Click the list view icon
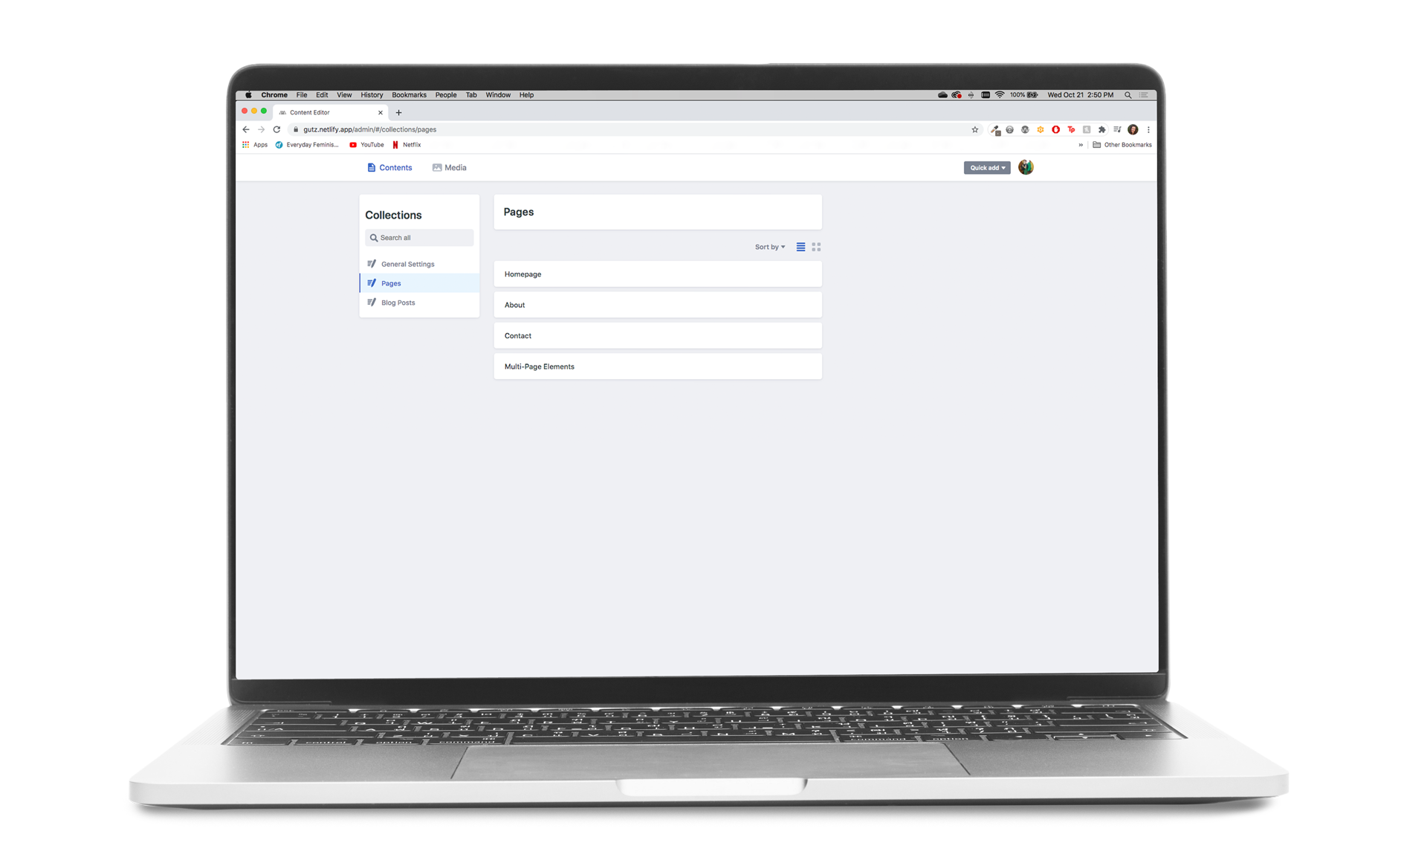 [800, 247]
